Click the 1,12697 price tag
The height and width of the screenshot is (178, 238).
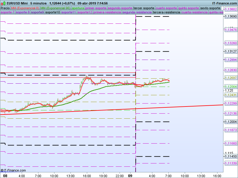[x=231, y=78]
